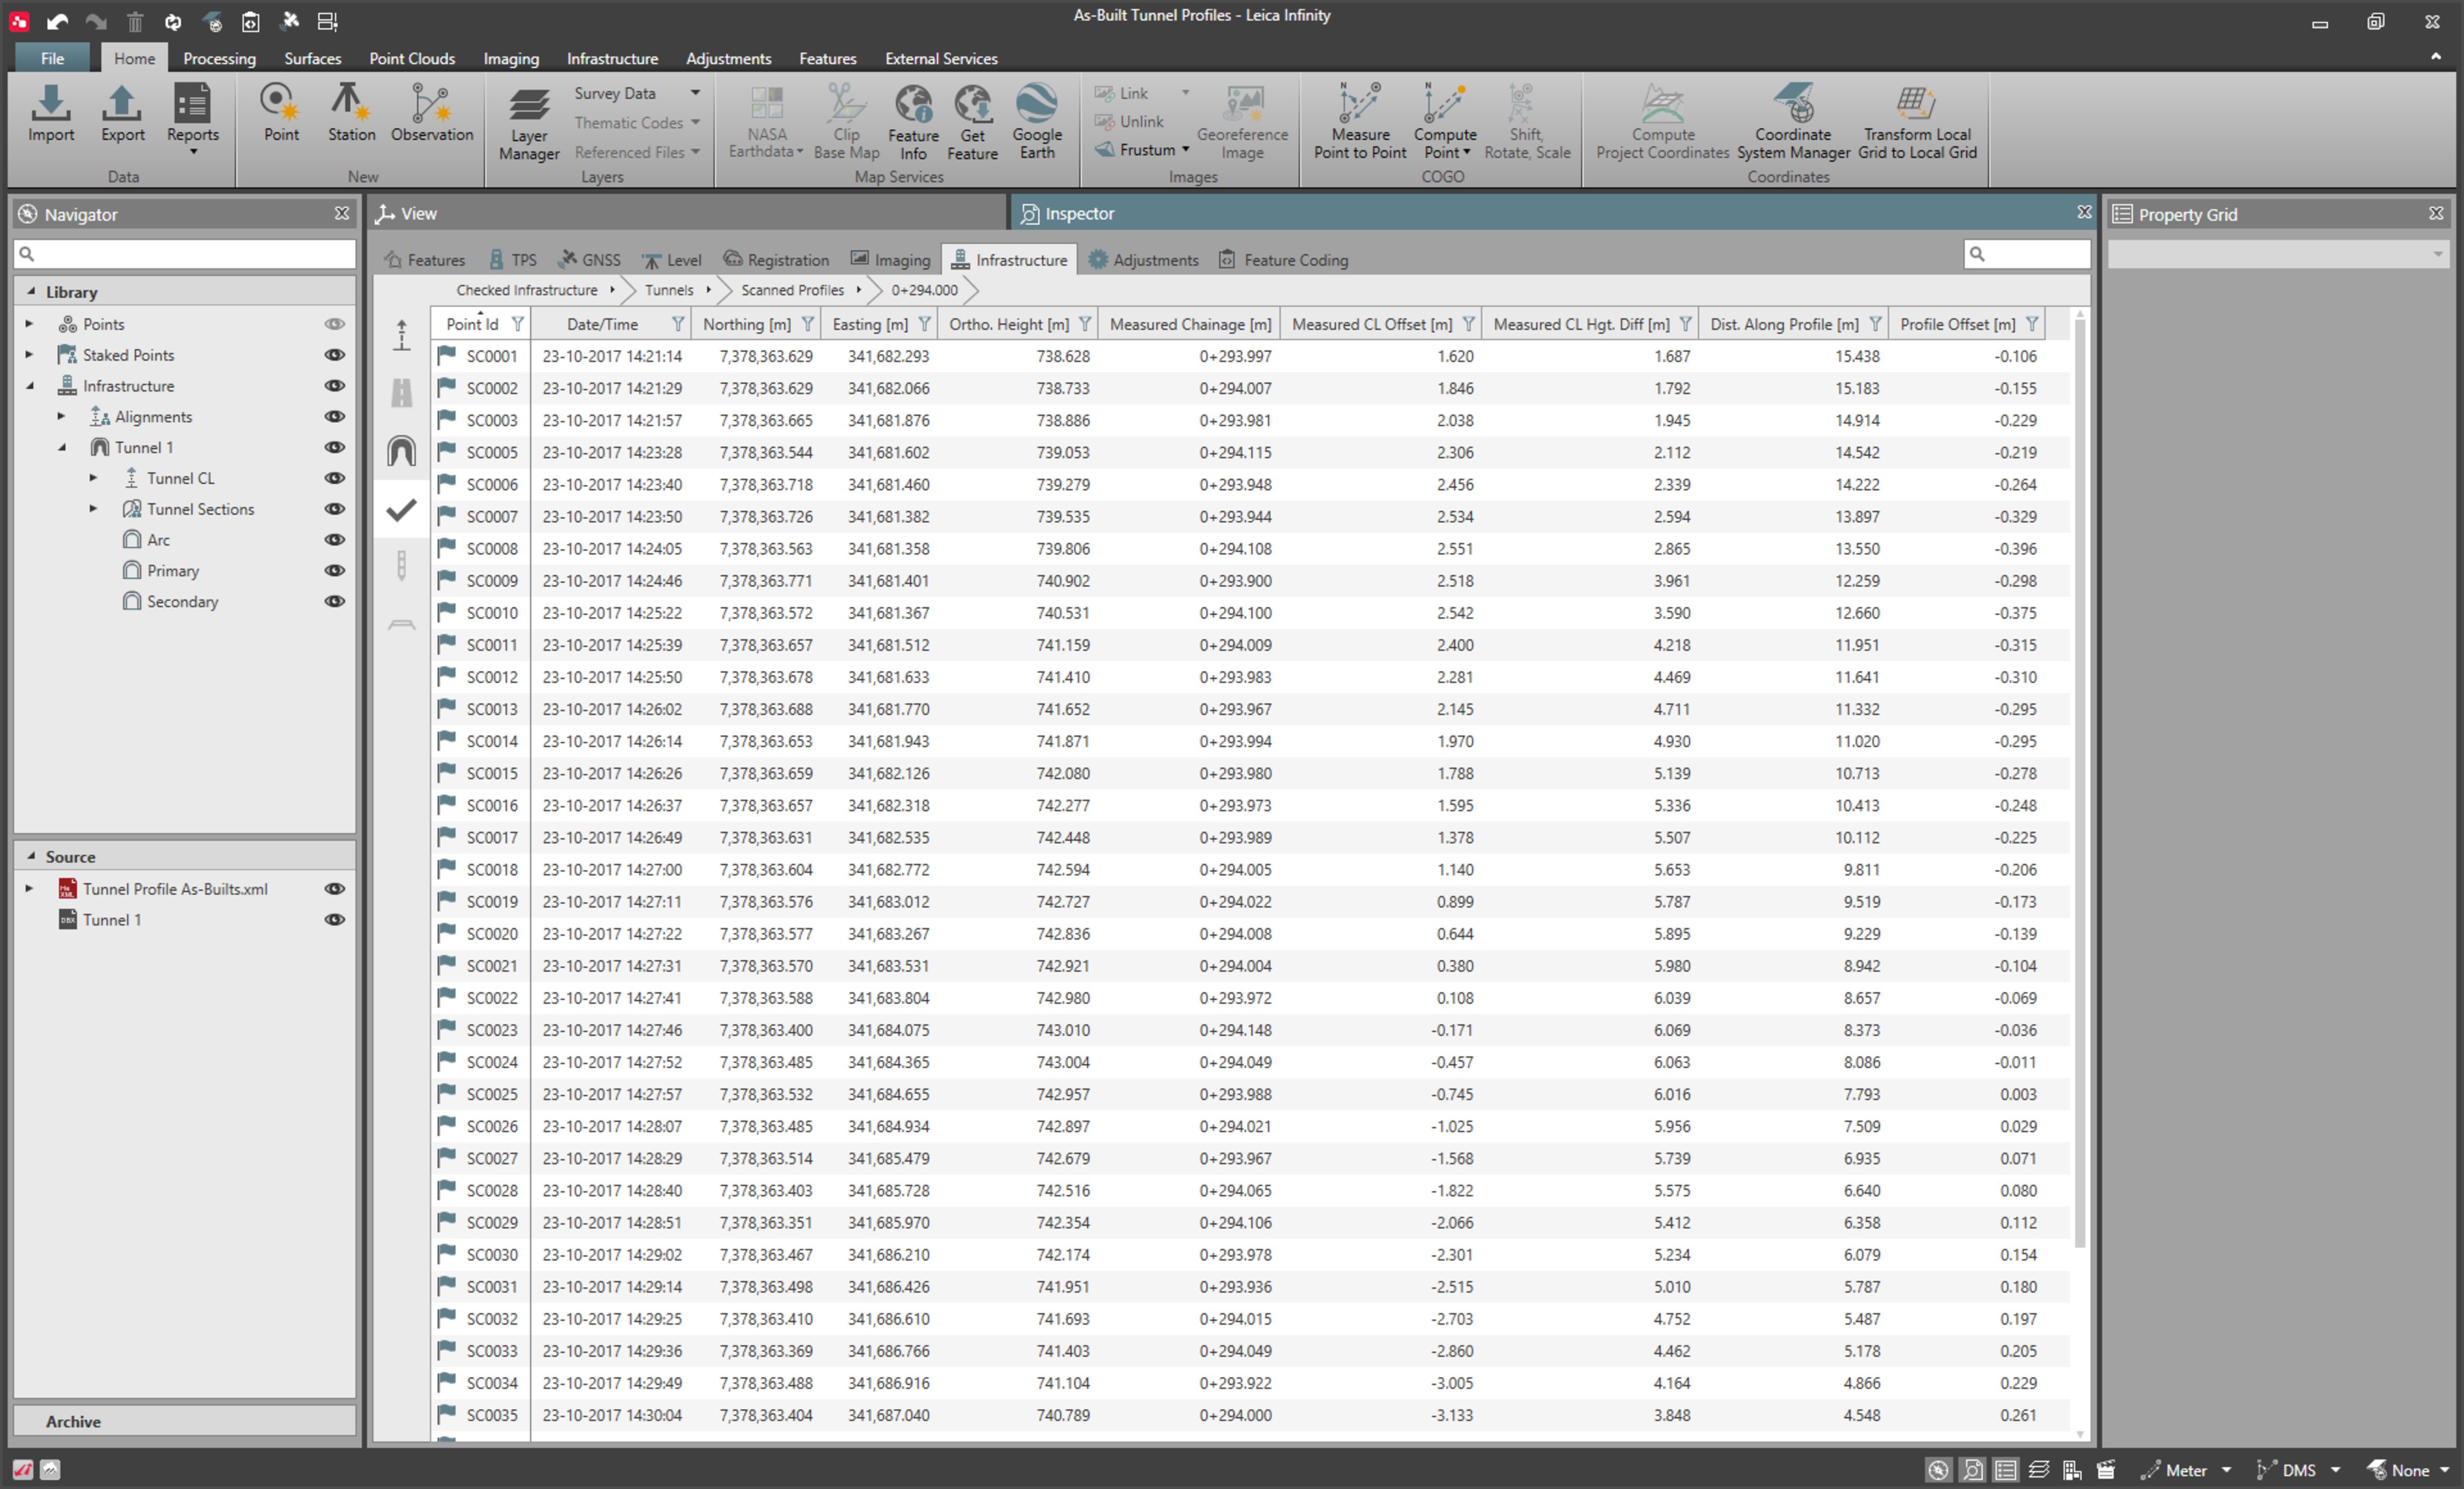Filter the Ortho. Height column
This screenshot has width=2464, height=1489.
point(1084,324)
